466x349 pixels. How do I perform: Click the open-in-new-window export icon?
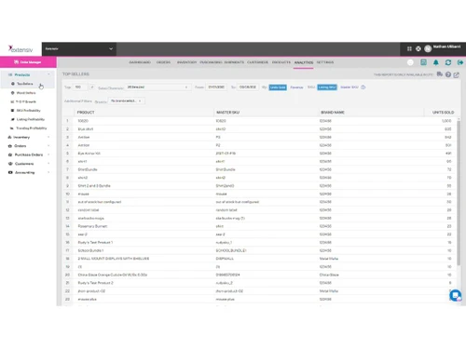tap(456, 74)
